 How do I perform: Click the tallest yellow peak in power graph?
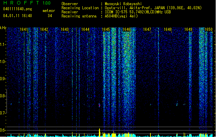[x=99, y=132]
